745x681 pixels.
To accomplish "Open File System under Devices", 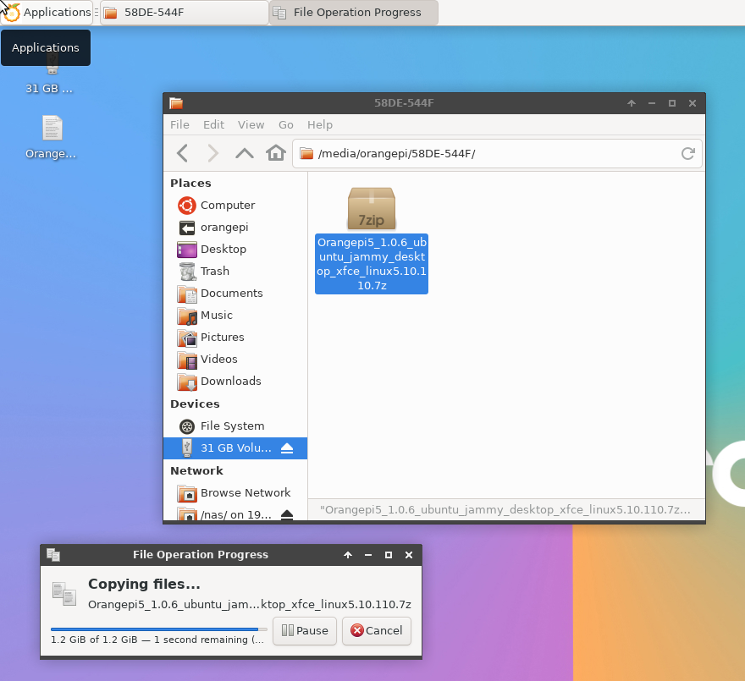I will point(235,426).
